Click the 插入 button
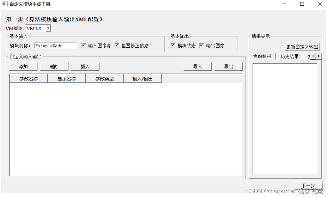The width and height of the screenshot is (328, 197). 85,66
